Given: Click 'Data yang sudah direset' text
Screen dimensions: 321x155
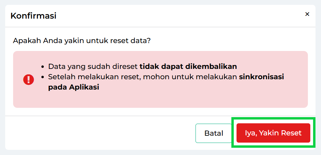Looking at the screenshot, I should pos(93,66).
